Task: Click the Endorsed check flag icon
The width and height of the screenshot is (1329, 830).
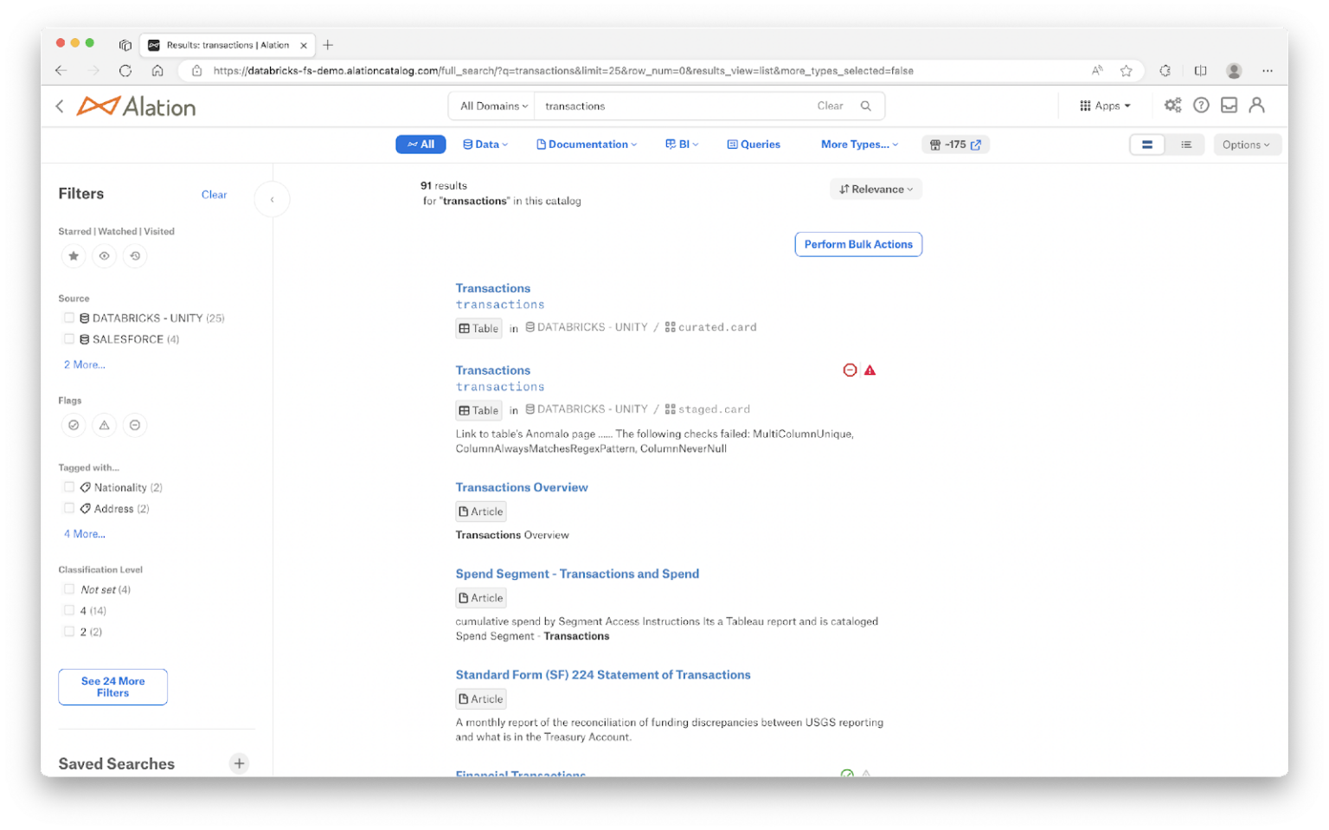Action: pos(73,425)
